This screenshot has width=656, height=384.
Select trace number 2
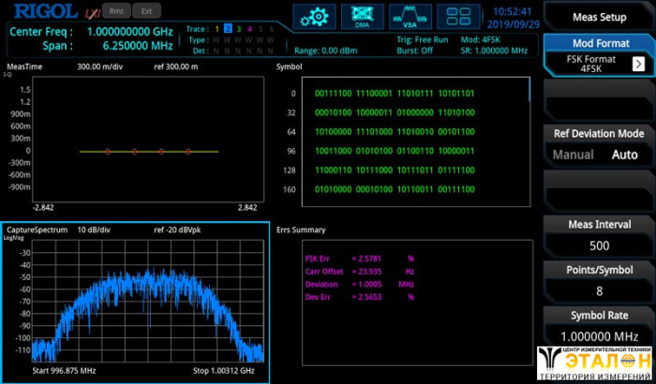coord(228,29)
